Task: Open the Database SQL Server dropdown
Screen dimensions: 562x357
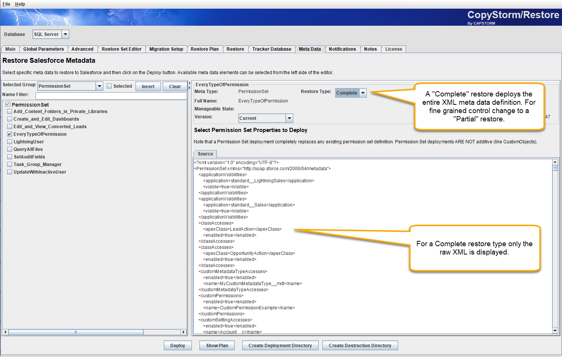Action: tap(65, 34)
